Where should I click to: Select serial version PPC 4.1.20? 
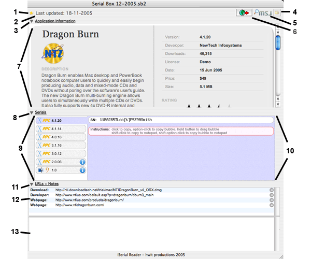tap(61, 121)
